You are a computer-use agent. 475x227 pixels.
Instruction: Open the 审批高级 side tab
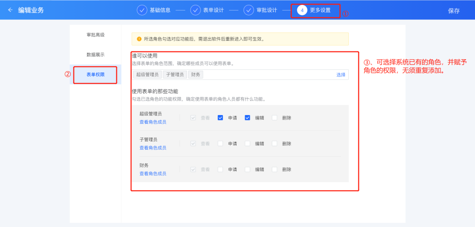click(95, 35)
